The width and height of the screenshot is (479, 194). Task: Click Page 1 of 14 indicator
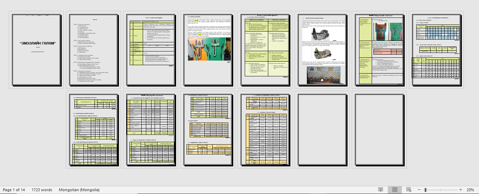tap(14, 190)
